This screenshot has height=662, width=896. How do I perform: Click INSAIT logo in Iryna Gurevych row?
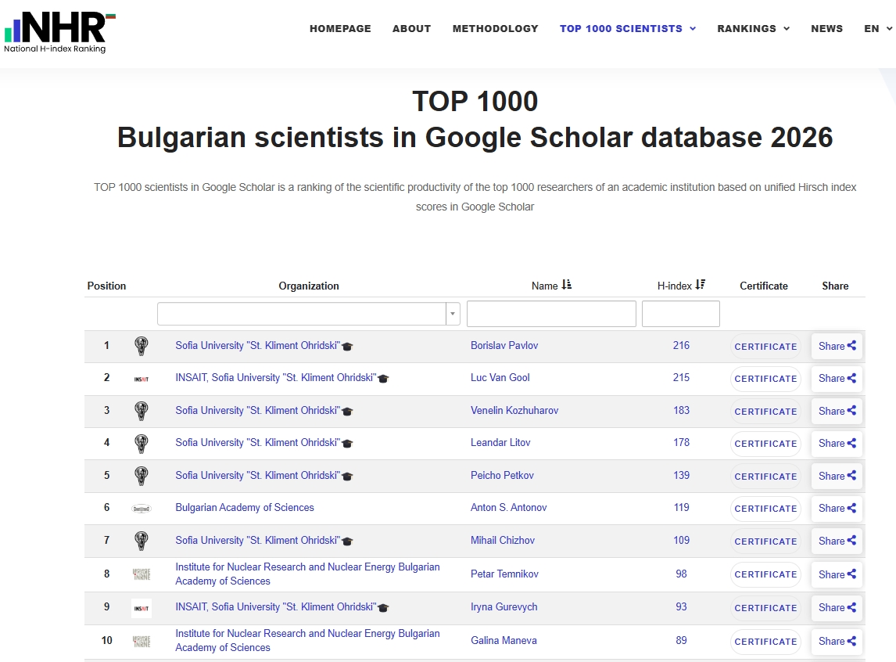pos(142,608)
